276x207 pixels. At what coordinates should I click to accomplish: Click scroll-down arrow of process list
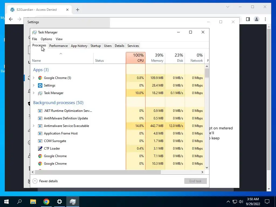tap(207, 168)
